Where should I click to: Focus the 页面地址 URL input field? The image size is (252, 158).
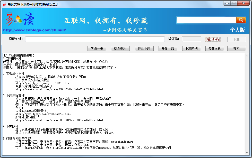pyautogui.click(x=95, y=39)
